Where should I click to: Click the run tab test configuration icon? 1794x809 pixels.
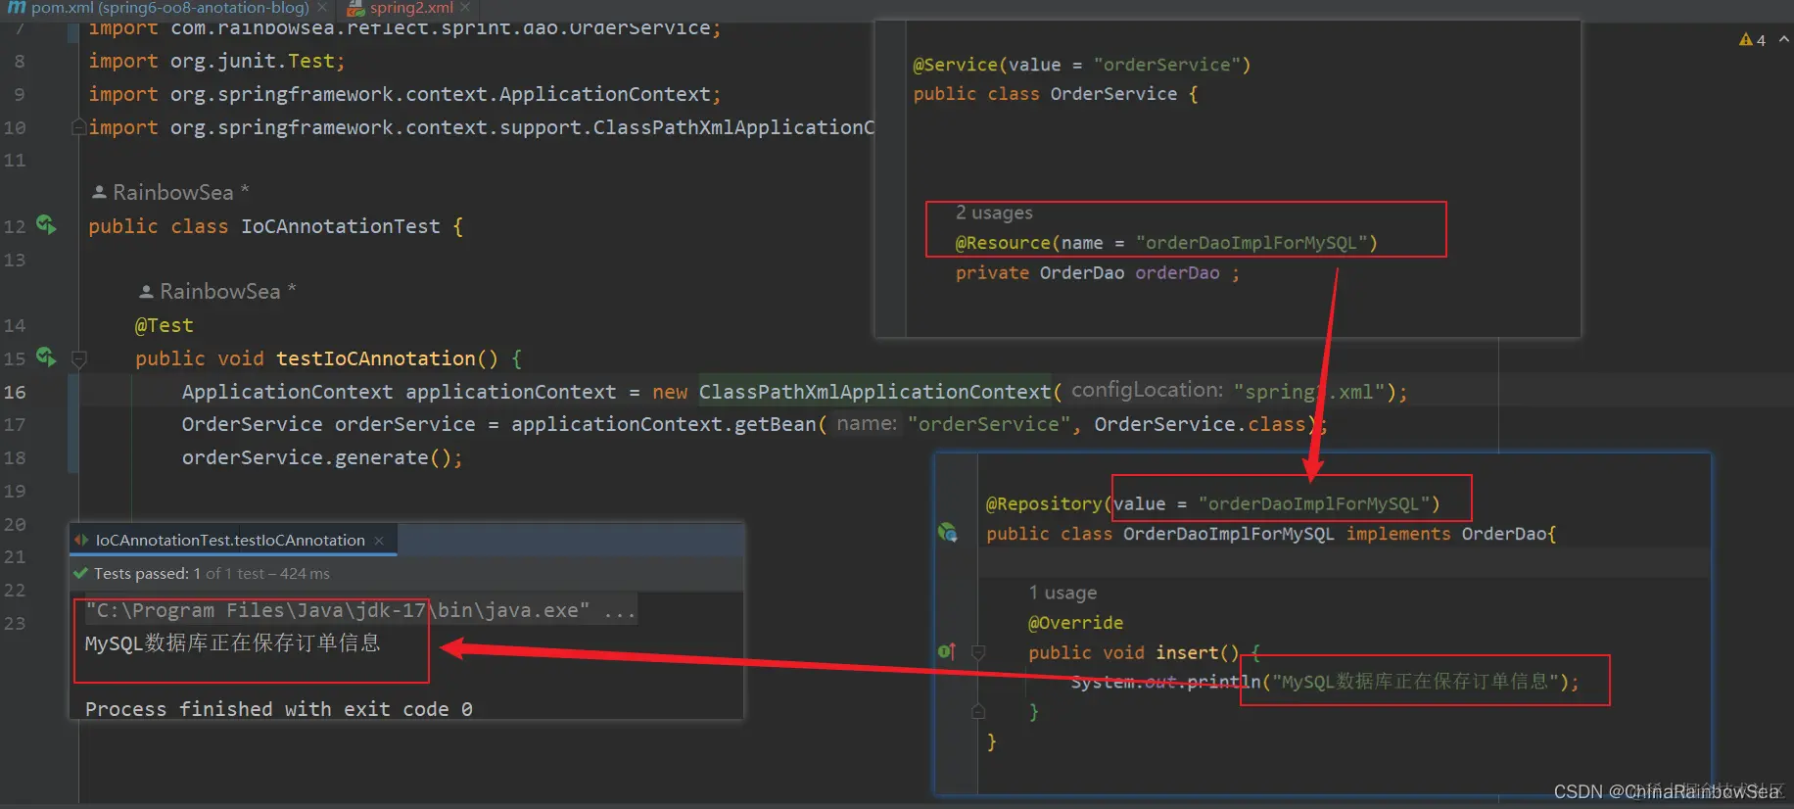[x=81, y=541]
